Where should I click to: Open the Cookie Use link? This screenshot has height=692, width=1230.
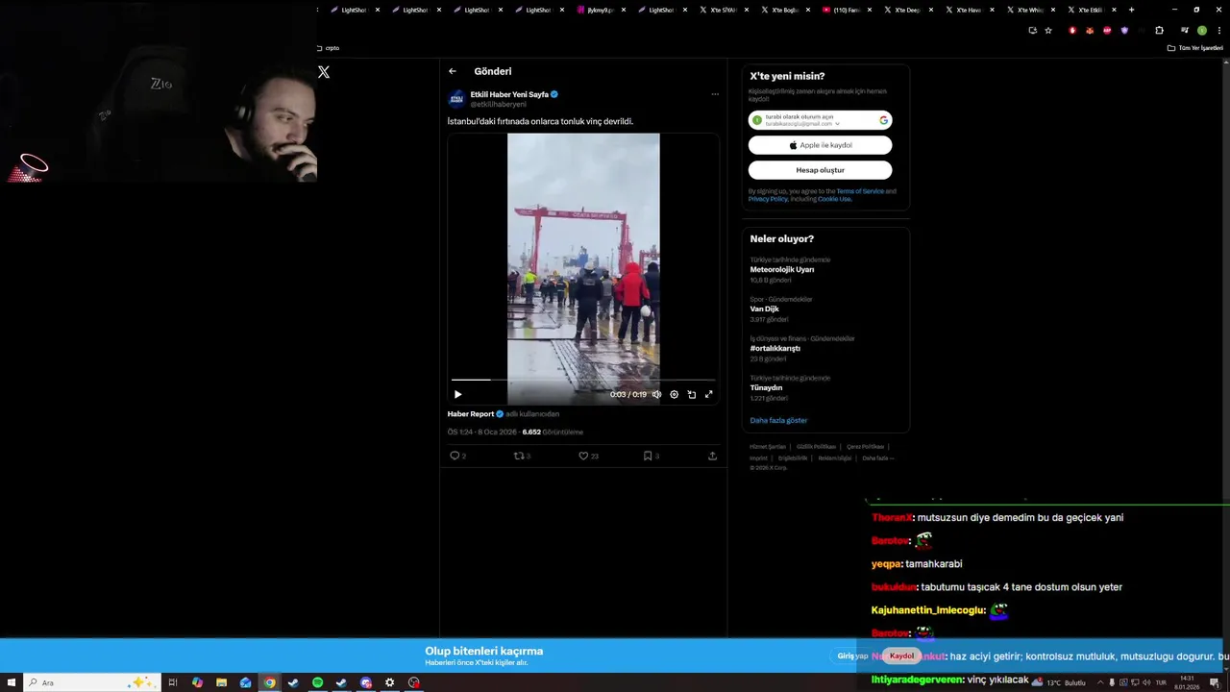[834, 199]
